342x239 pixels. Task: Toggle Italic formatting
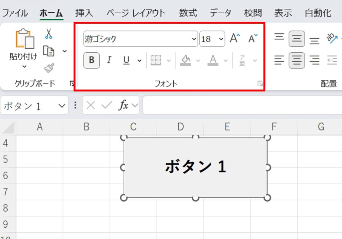point(109,60)
